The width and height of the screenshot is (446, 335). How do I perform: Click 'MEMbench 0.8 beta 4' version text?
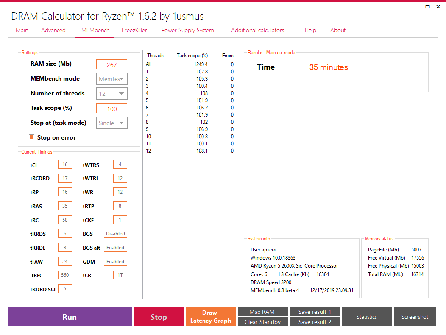(x=275, y=290)
